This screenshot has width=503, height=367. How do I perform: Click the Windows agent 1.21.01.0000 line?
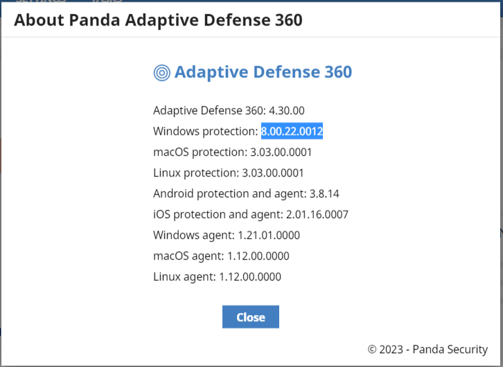coord(227,235)
